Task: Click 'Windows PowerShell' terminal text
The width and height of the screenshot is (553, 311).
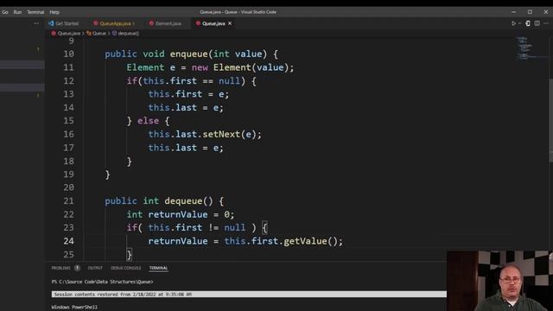Action: (74, 308)
